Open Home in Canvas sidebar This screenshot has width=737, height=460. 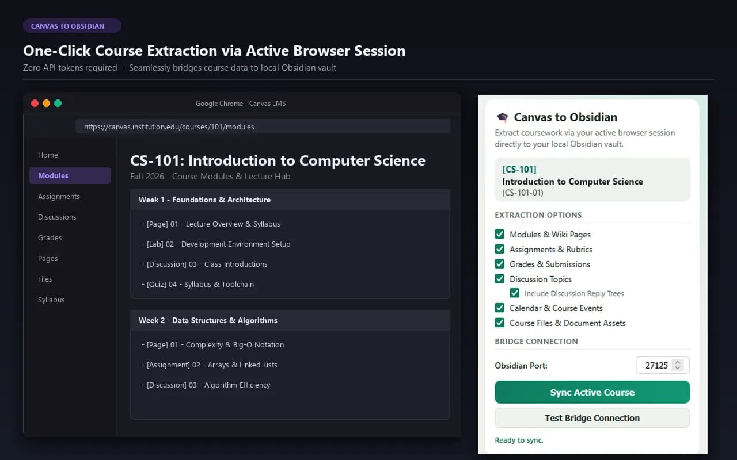48,155
